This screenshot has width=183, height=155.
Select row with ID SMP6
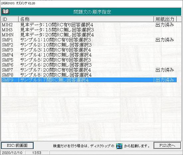89,65
